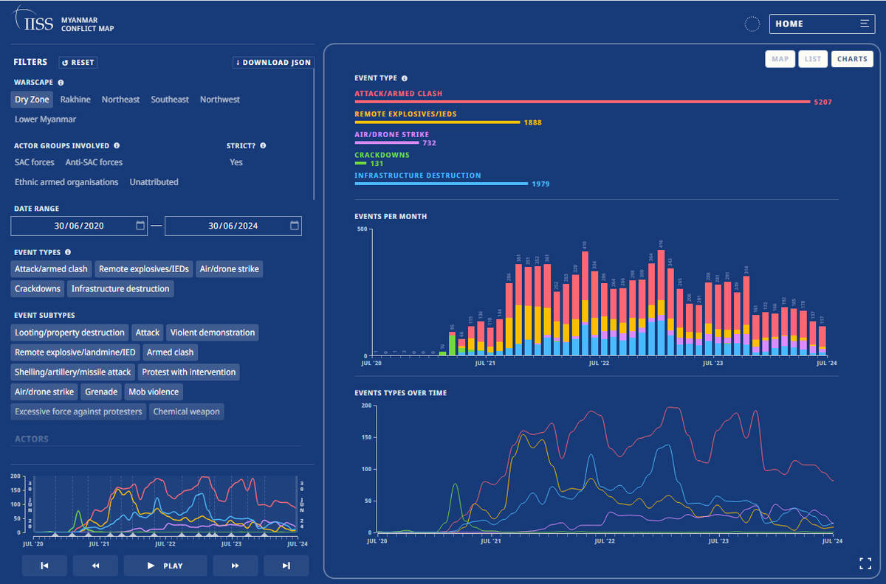Toggle SAC forces actor group
This screenshot has height=584, width=886.
point(35,162)
